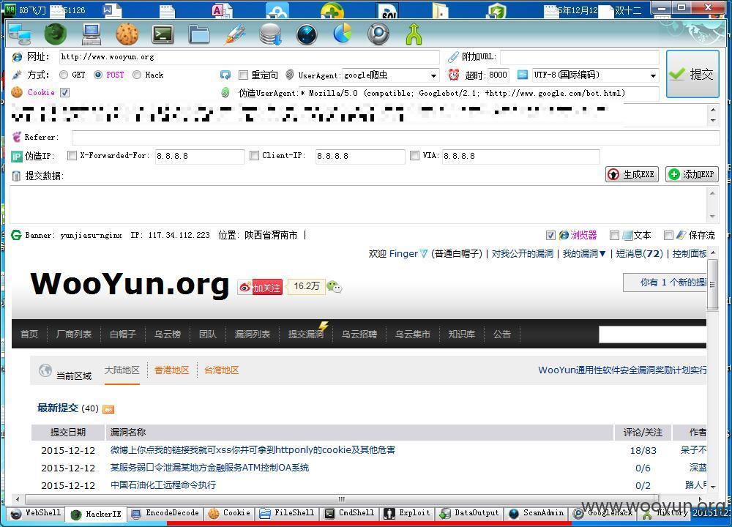Screen dimensions: 732x527
Task: Click the green fork arrow icon
Action: click(414, 34)
